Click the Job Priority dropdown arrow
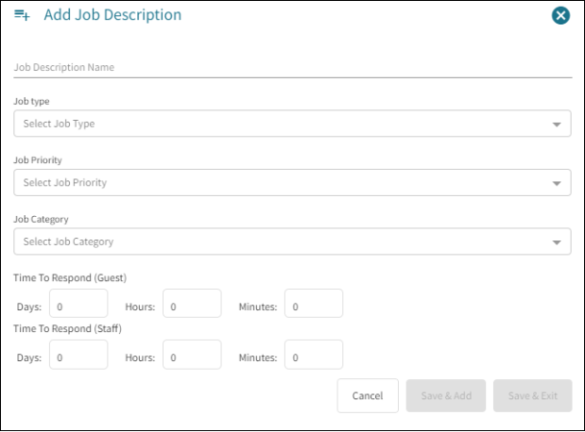Screen dimensions: 585x432 coord(557,183)
